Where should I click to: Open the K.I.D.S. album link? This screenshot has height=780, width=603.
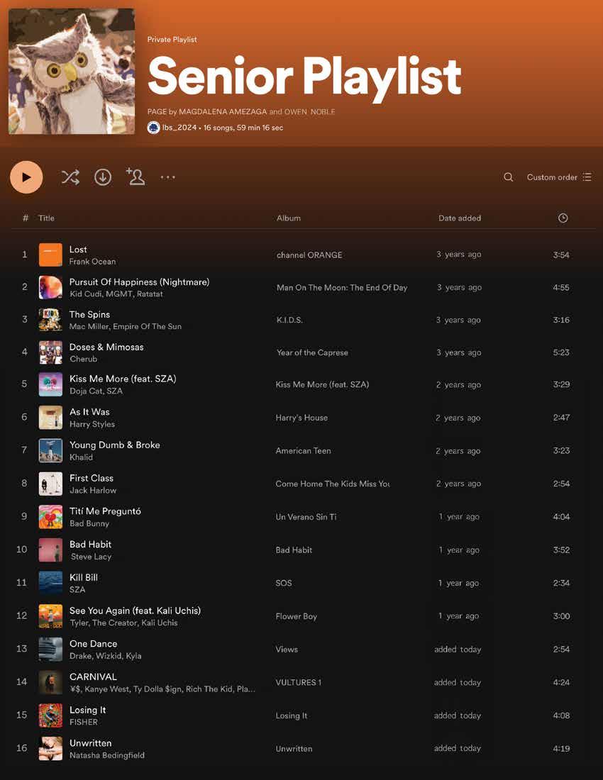pos(289,320)
